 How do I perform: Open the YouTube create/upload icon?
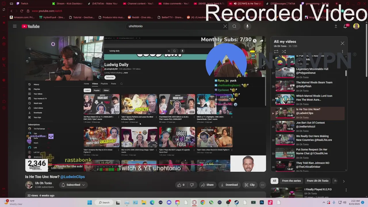[x=336, y=26]
